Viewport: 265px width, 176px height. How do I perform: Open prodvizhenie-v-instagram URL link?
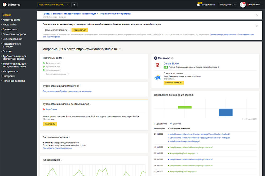(200, 138)
